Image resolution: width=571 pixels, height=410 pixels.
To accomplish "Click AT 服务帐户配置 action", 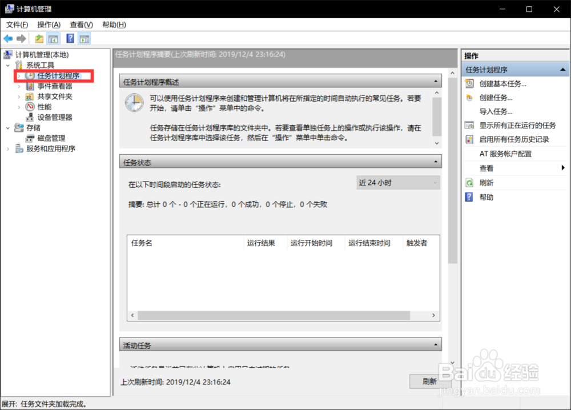I will [505, 154].
